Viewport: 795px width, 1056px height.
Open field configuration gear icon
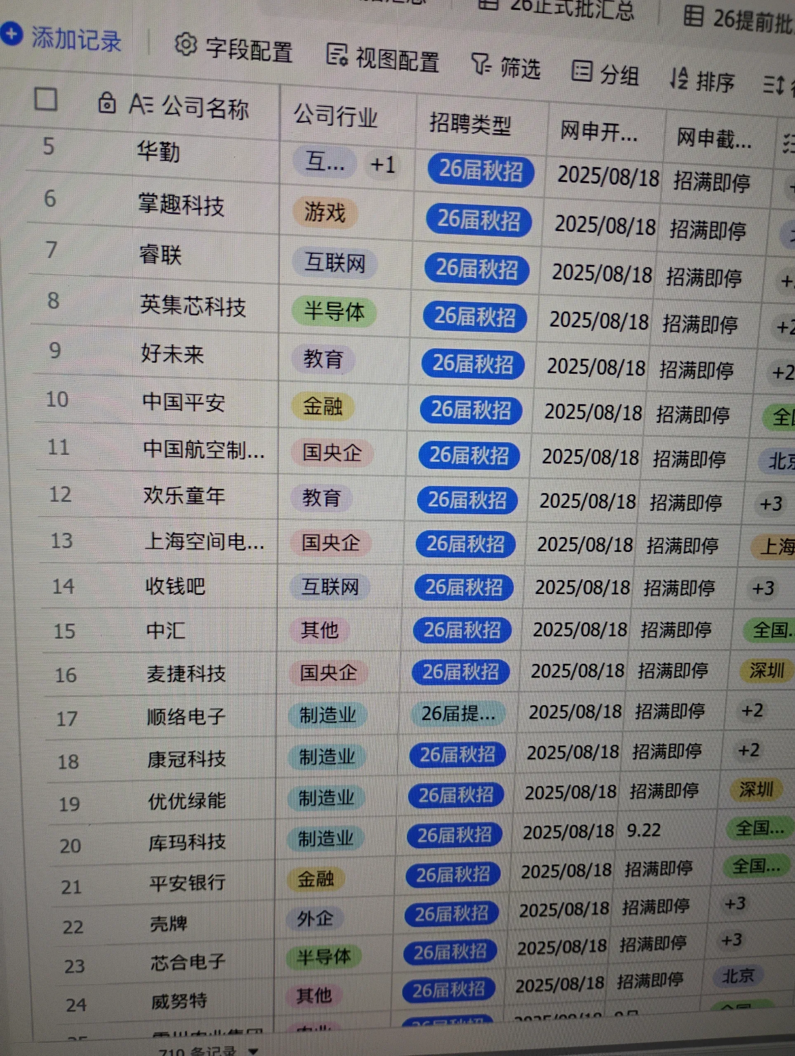(185, 45)
